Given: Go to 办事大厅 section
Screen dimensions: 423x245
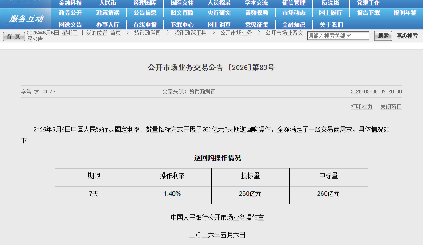Looking at the screenshot, I should 108,25.
